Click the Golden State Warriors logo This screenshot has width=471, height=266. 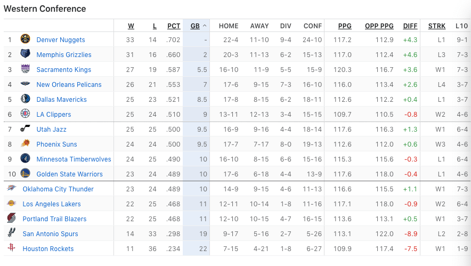click(x=25, y=173)
